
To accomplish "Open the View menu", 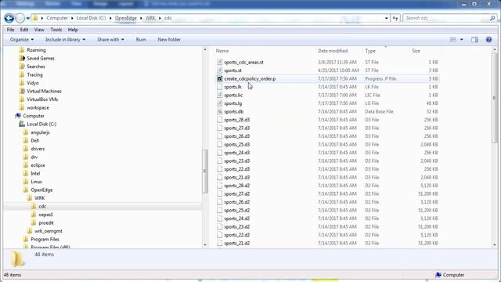I will (39, 30).
